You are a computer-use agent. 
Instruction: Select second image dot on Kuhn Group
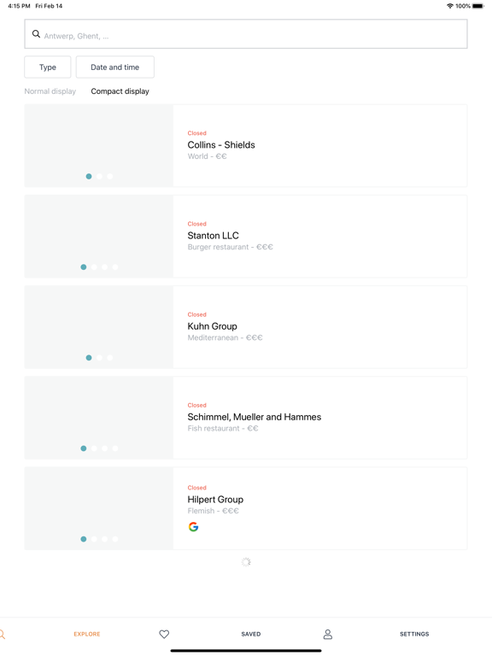point(99,358)
